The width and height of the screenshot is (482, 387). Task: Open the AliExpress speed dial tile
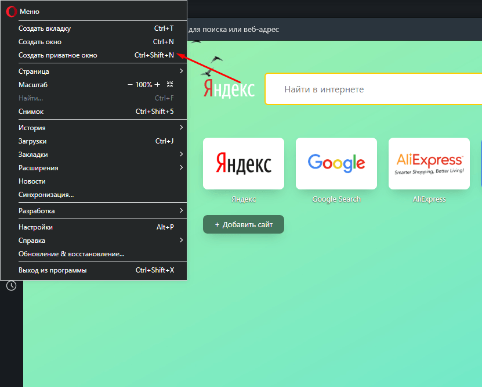(x=429, y=163)
